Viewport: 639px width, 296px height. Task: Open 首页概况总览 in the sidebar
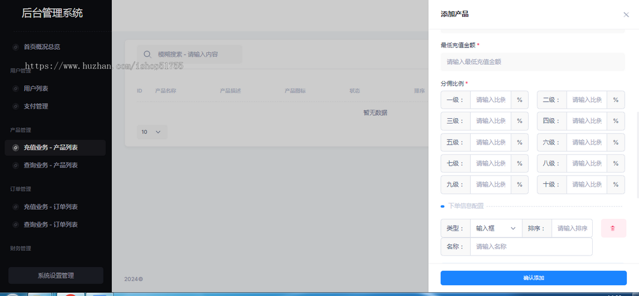click(55, 47)
